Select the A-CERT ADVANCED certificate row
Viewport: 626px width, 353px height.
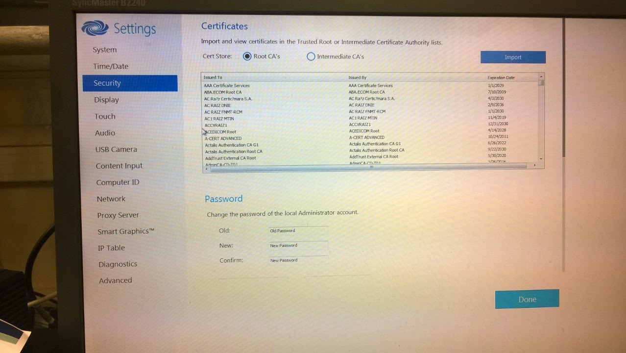point(370,138)
